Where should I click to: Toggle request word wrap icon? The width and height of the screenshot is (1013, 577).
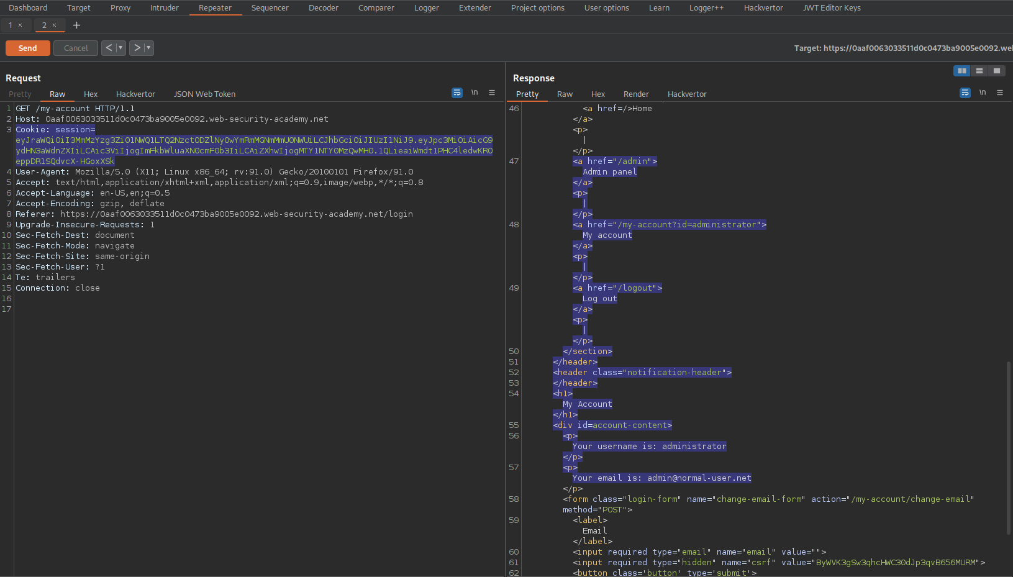click(457, 93)
